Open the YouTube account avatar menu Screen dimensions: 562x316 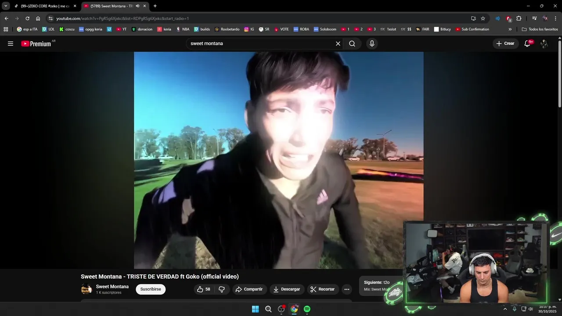544,43
